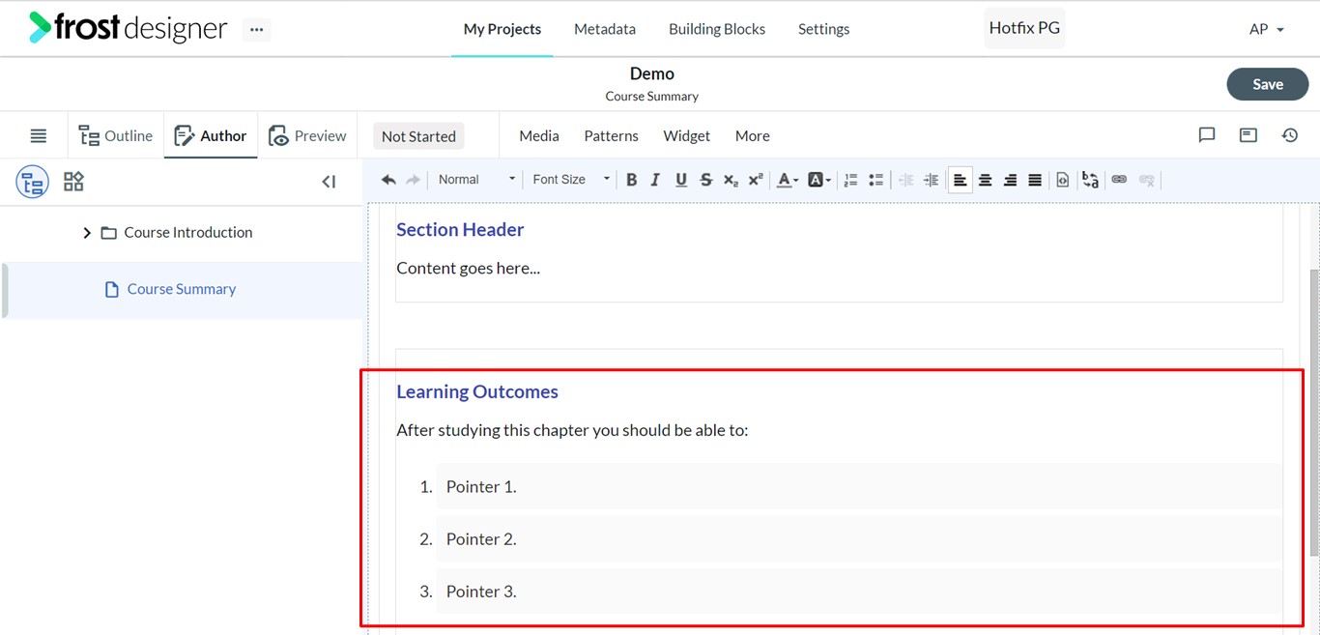Open the More menu

click(x=752, y=136)
